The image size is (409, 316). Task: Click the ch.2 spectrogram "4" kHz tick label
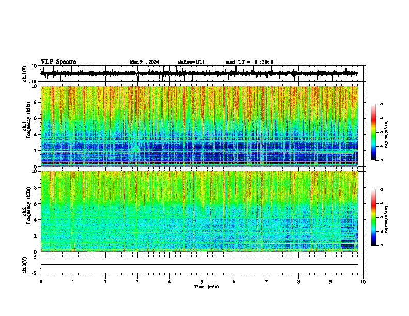coord(36,220)
